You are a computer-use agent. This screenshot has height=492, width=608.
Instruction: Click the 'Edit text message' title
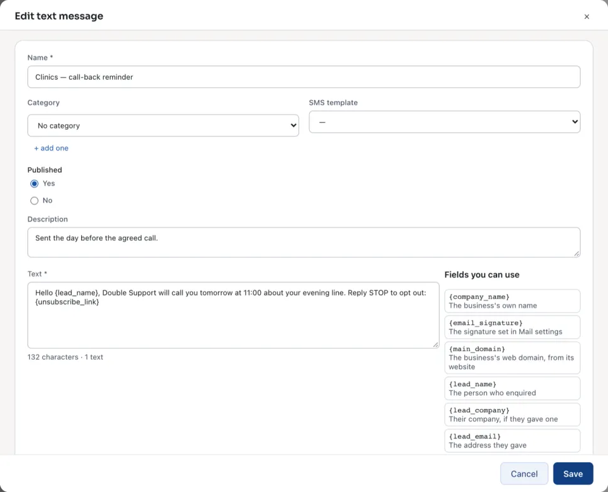tap(59, 16)
